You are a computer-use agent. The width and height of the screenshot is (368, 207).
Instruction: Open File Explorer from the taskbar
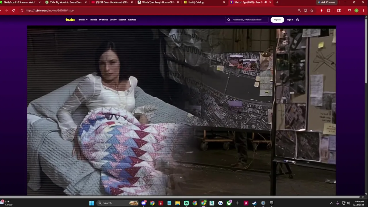click(178, 203)
